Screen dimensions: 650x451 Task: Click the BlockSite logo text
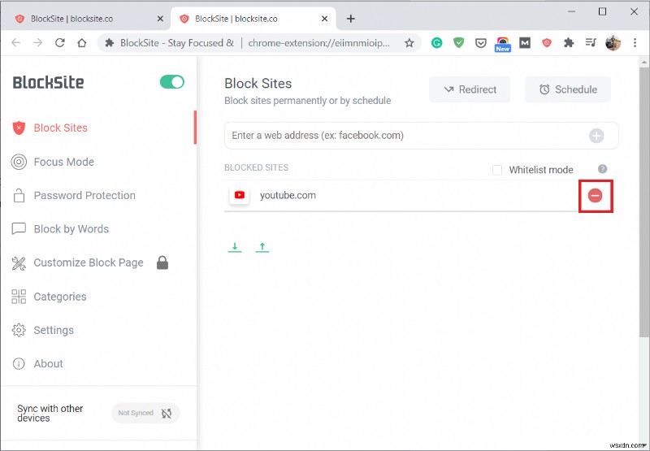[48, 82]
